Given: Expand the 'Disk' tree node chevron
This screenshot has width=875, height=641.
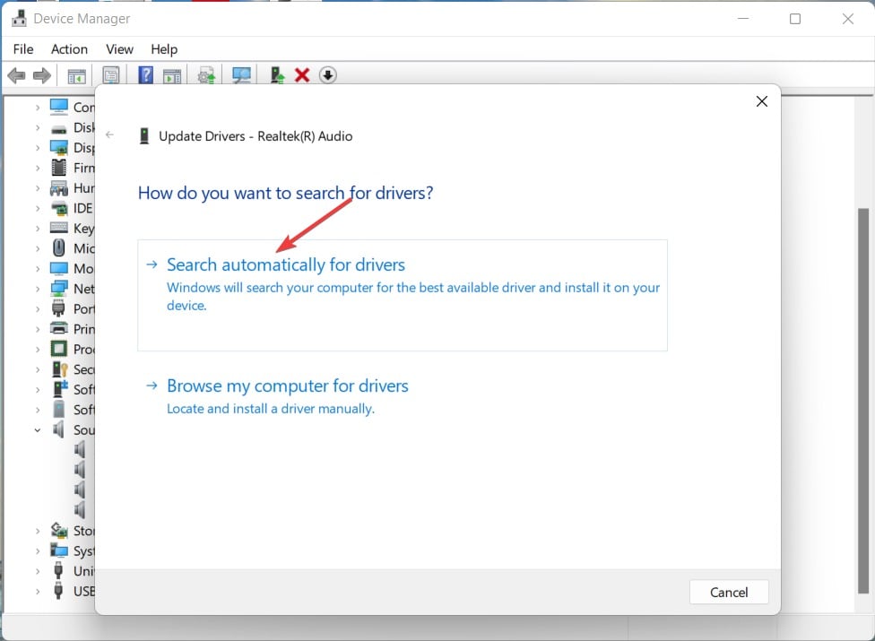Looking at the screenshot, I should 38,128.
